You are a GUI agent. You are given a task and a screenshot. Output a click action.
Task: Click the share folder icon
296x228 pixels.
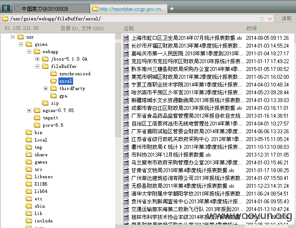coord(29,154)
